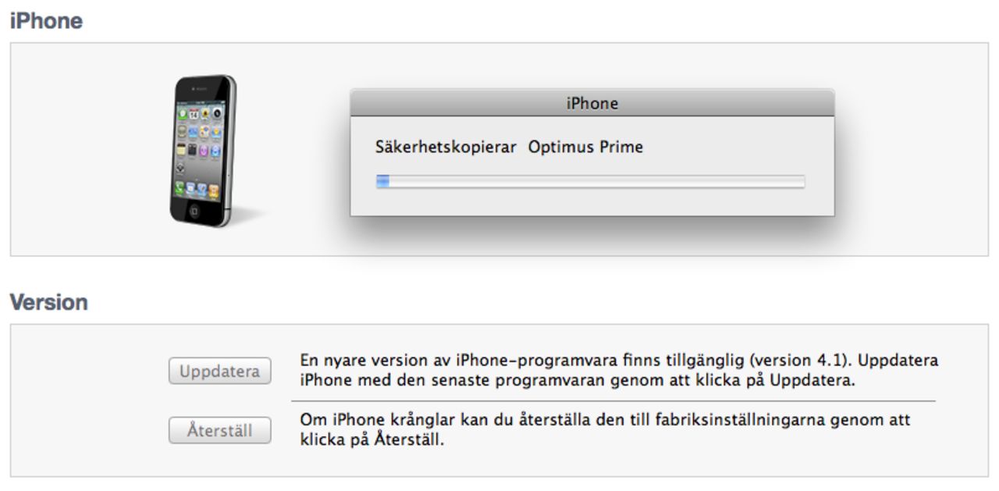The height and width of the screenshot is (491, 999).
Task: Click the Clock icon on the home screen
Action: point(192,150)
